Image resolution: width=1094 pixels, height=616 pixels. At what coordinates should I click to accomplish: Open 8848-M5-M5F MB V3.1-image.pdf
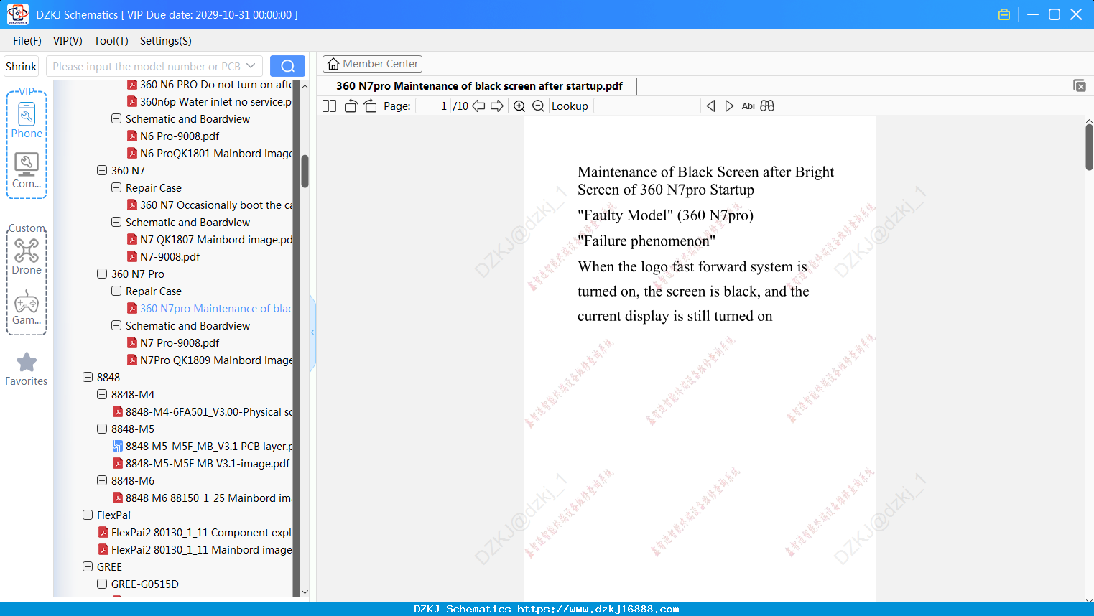(201, 463)
